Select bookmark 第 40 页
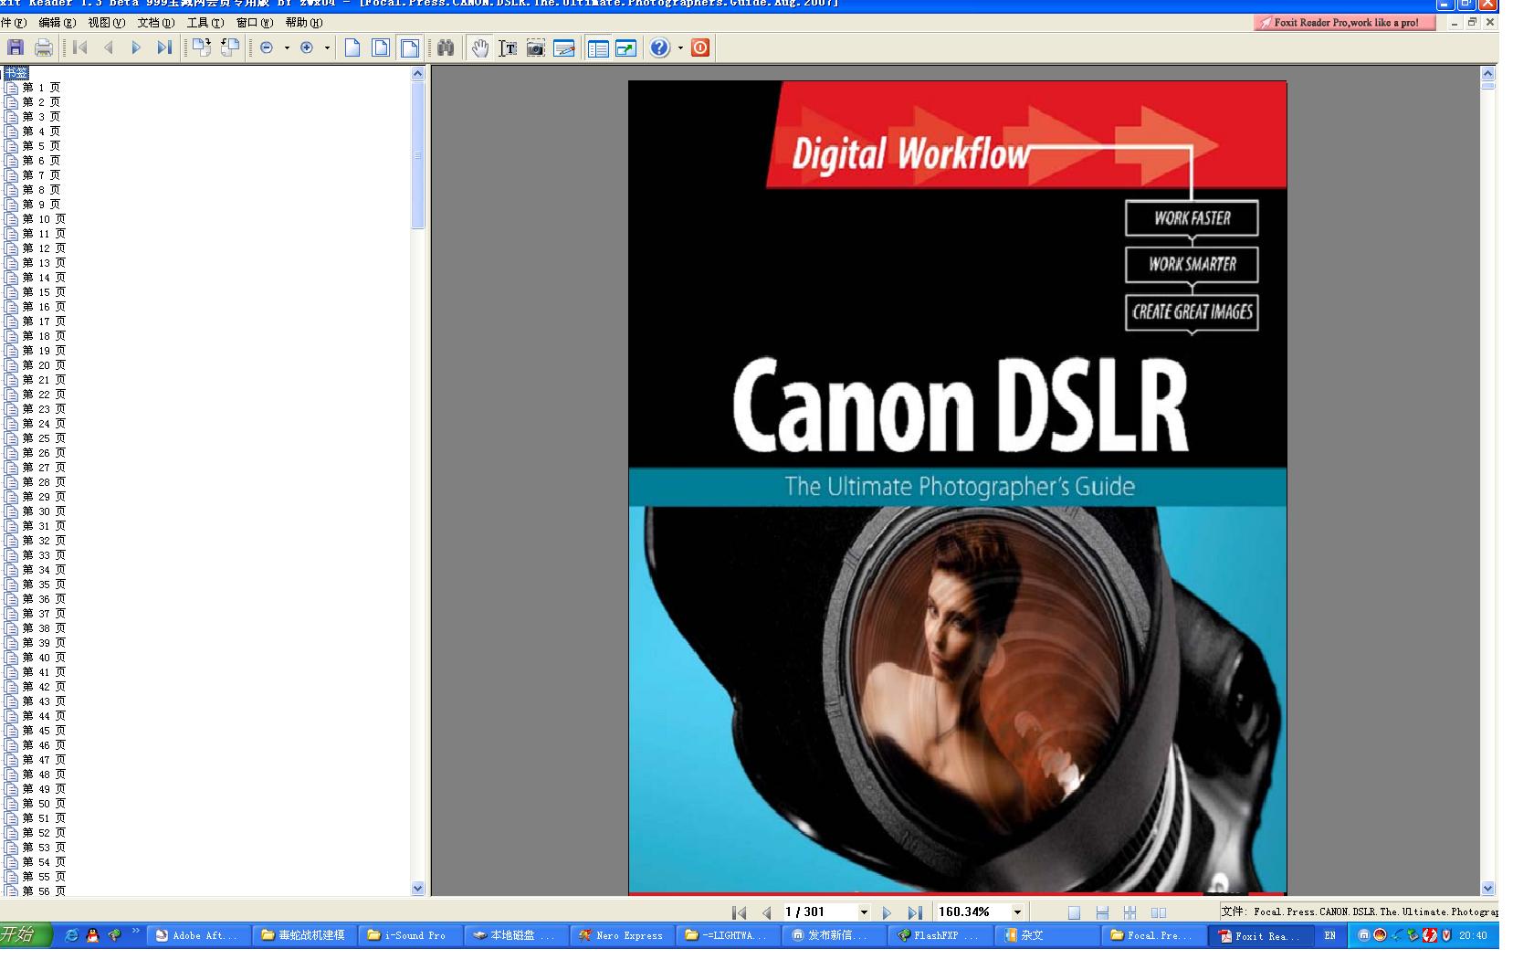 (44, 658)
